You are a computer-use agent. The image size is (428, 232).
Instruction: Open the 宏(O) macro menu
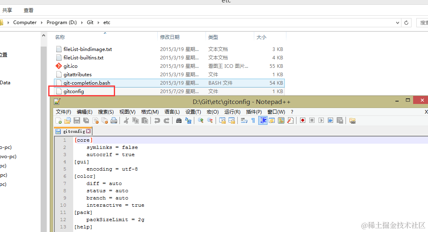[x=212, y=112]
